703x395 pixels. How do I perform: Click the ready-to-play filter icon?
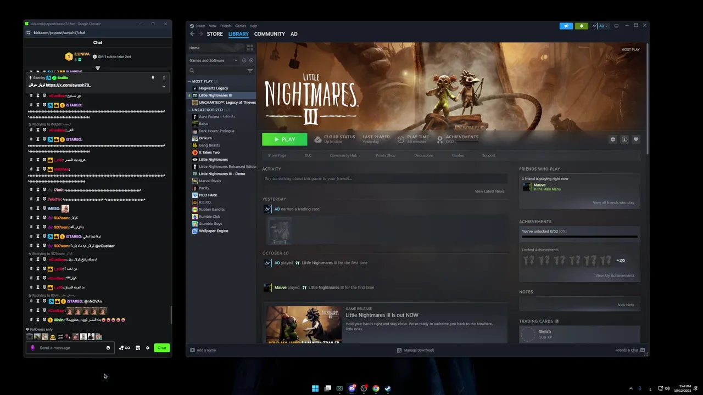[251, 60]
